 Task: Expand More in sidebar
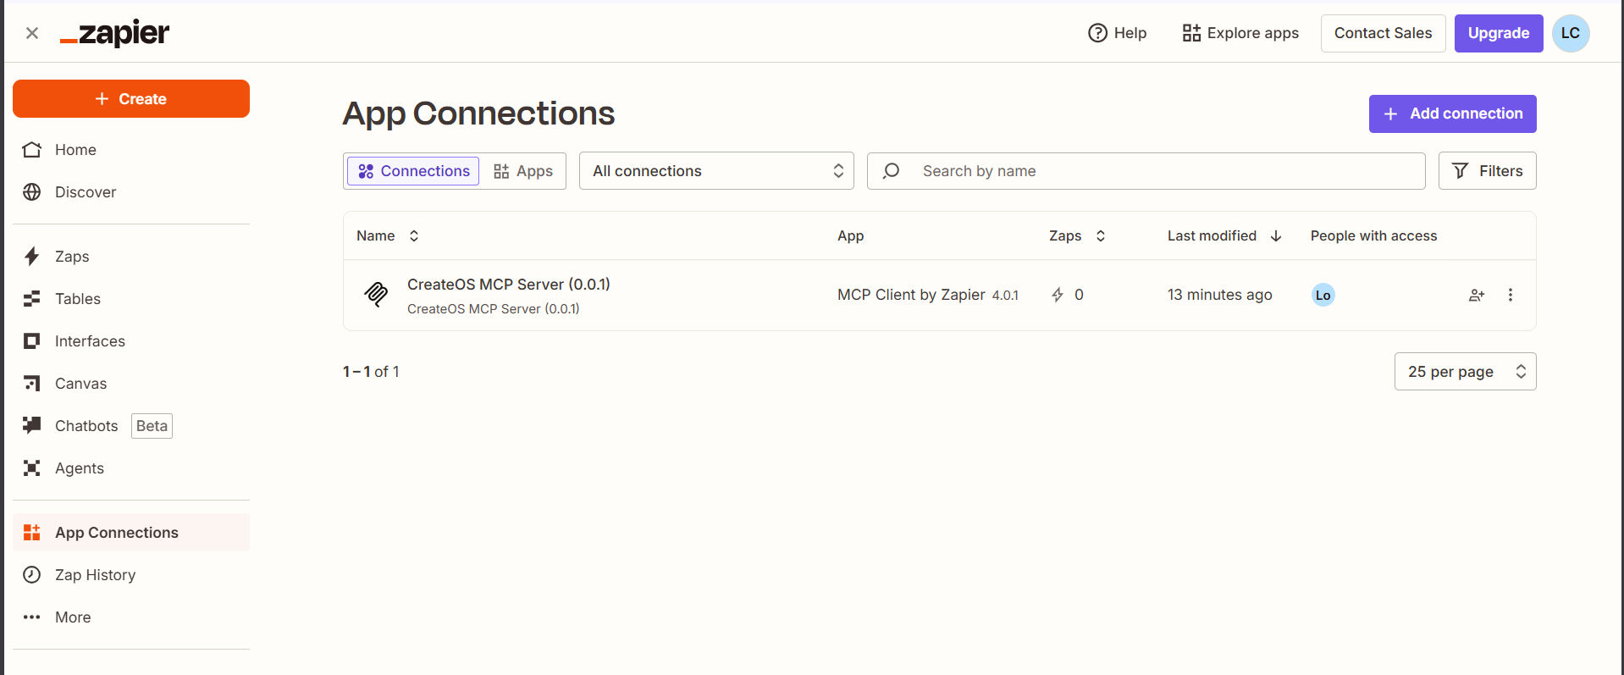[131, 617]
